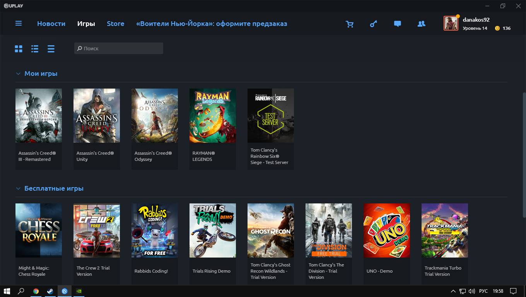Open the «Воители Нью-Йорка» preorder link
Viewport: 526px width, 297px height.
coord(212,24)
